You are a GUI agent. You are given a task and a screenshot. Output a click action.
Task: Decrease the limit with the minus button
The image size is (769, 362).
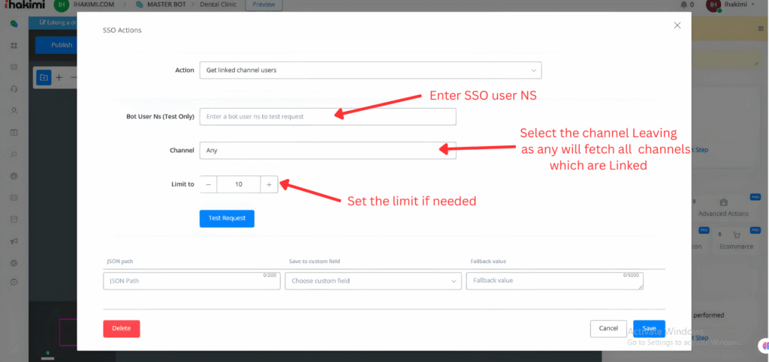coord(208,184)
